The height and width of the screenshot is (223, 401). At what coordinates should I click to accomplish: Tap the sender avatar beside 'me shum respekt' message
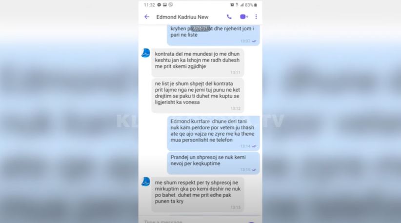(146, 182)
